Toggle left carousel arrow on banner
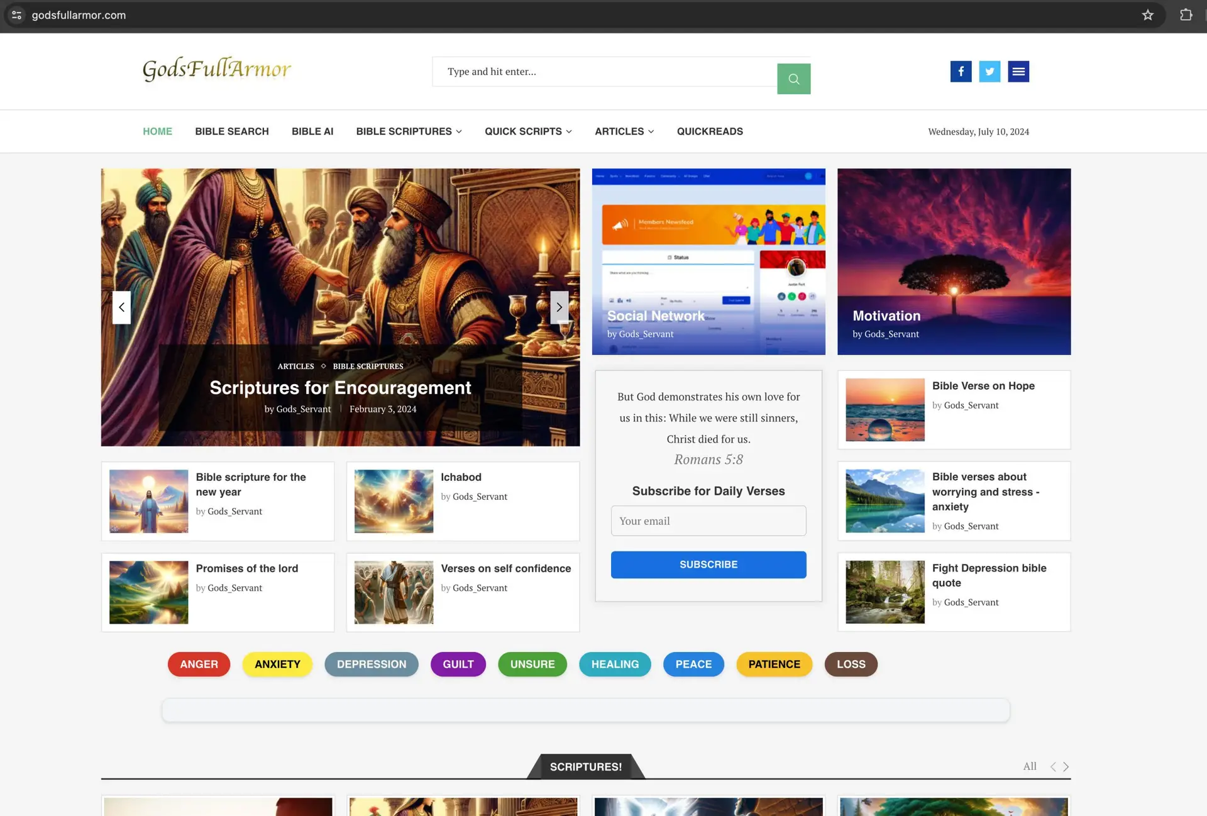The image size is (1207, 816). tap(121, 307)
